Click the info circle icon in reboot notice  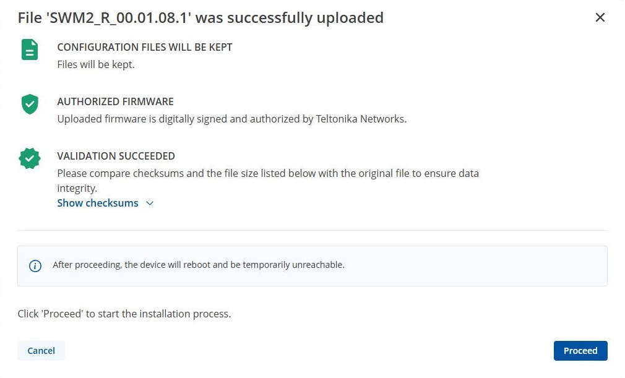click(35, 265)
